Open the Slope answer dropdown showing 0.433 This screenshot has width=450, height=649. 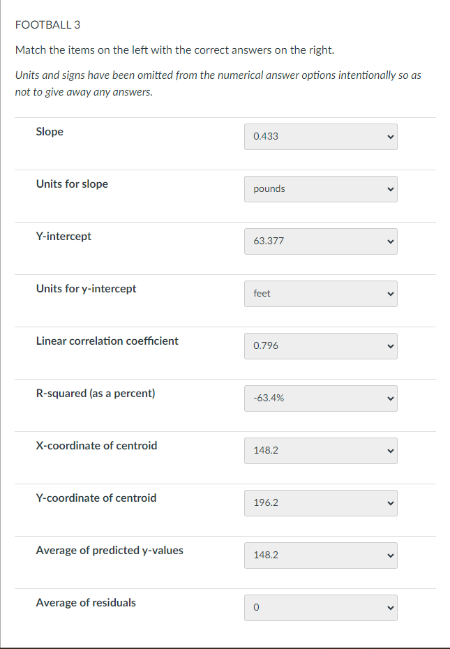(320, 136)
